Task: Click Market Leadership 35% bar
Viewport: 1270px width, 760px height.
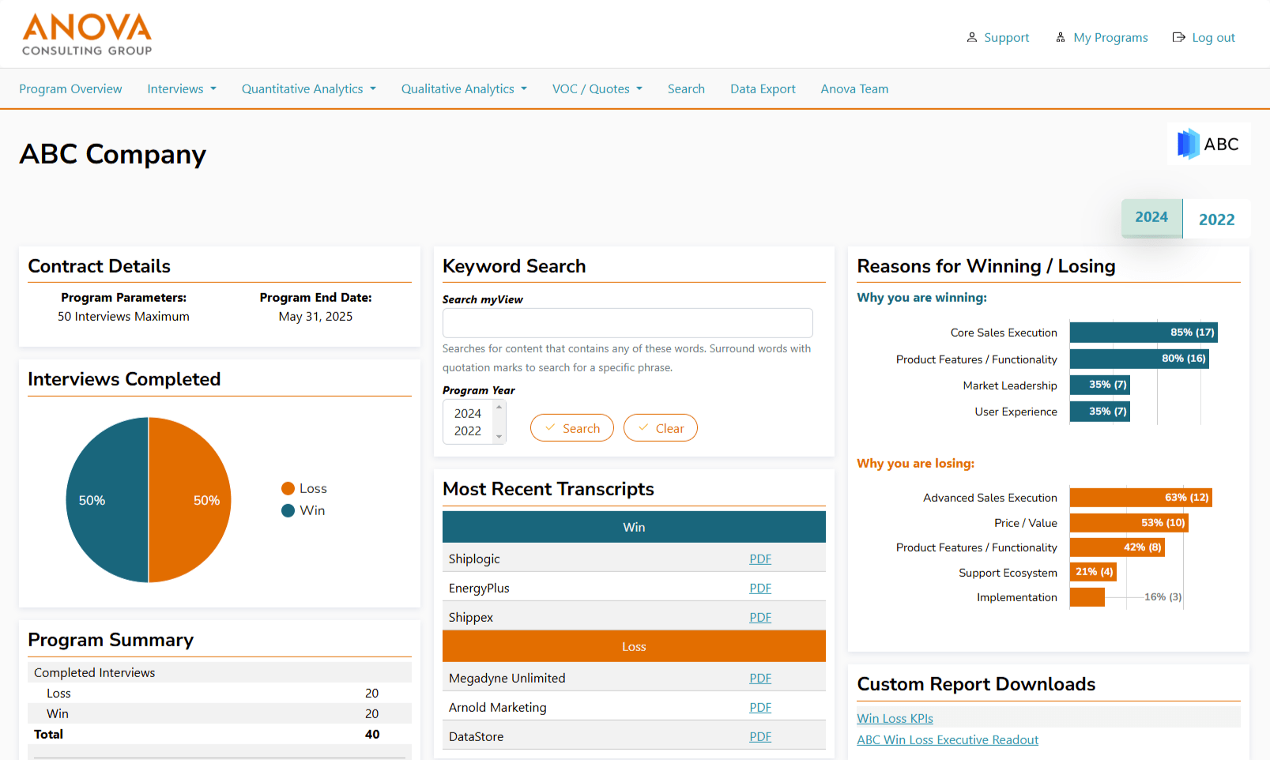Action: point(1100,385)
